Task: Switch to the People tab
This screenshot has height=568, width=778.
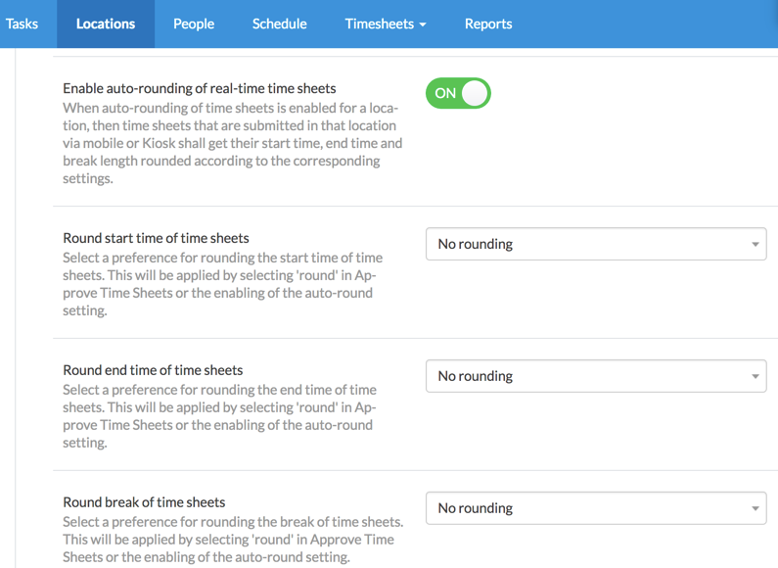Action: [194, 24]
